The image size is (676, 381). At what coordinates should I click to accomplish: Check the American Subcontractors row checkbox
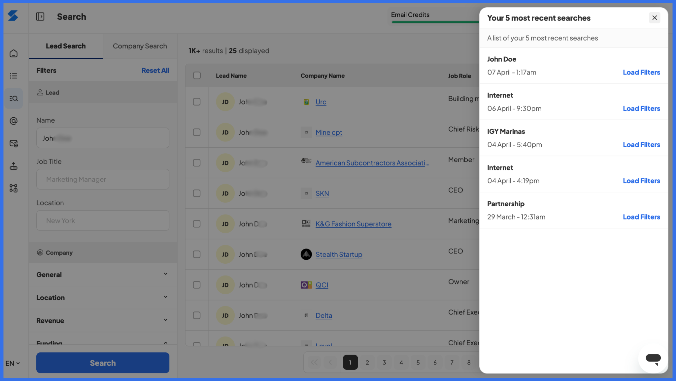(x=197, y=163)
